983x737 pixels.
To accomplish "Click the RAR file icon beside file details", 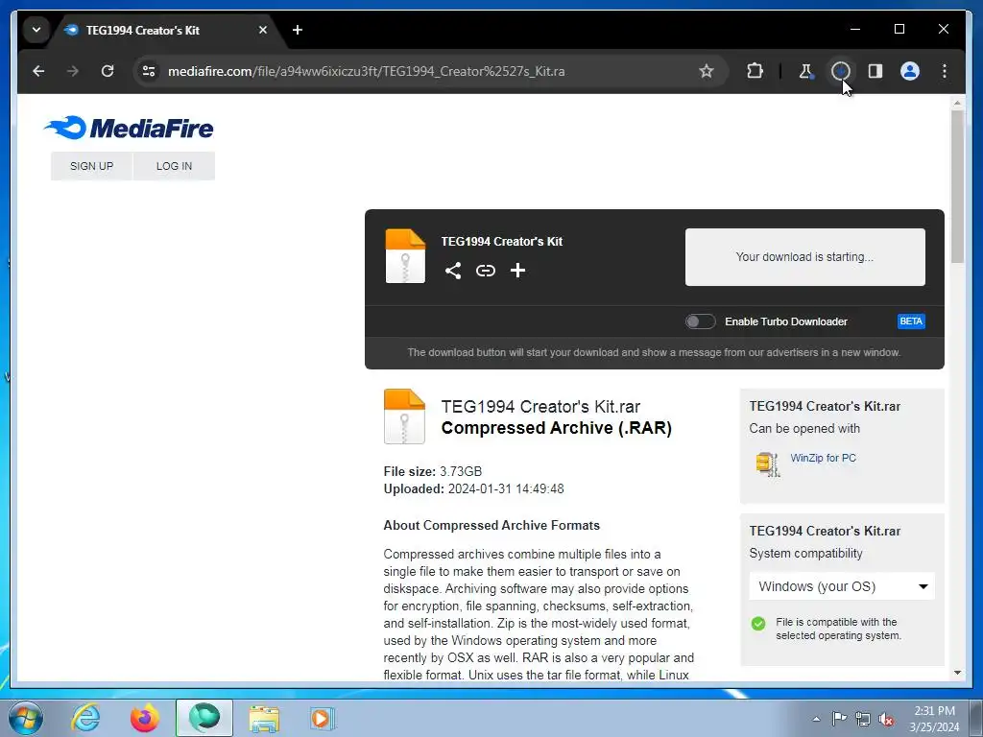I will pos(404,416).
